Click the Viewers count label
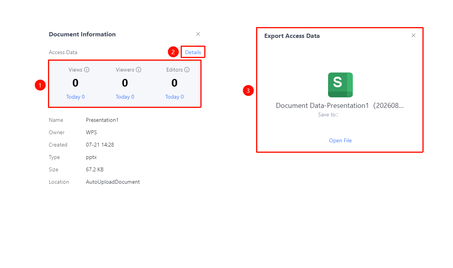The image size is (453, 268). point(125,70)
